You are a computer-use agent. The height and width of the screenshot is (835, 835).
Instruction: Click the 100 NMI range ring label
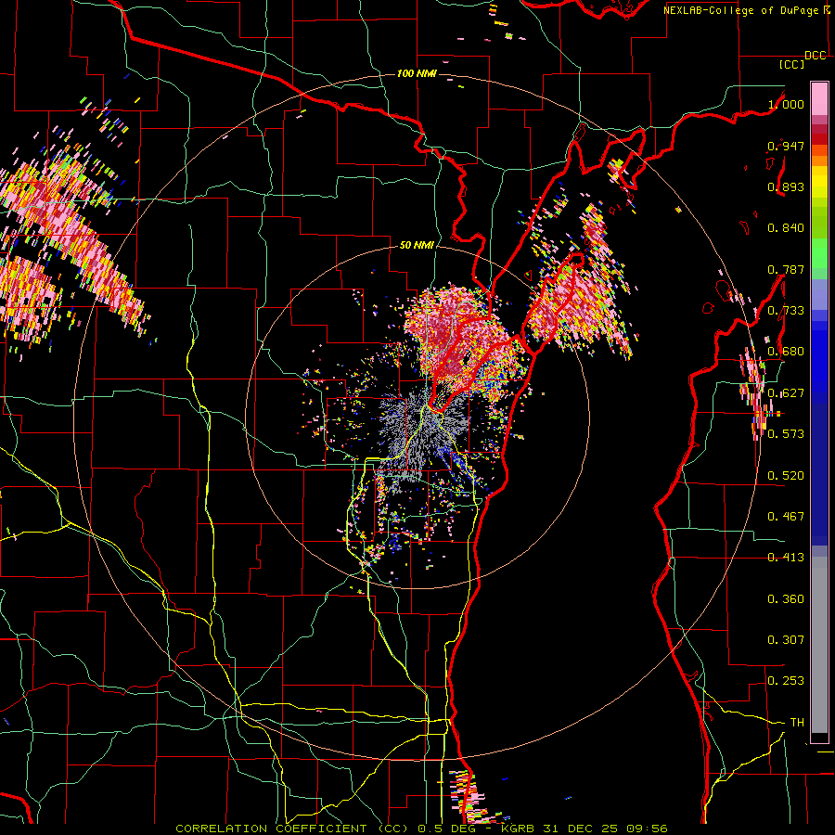tap(417, 73)
